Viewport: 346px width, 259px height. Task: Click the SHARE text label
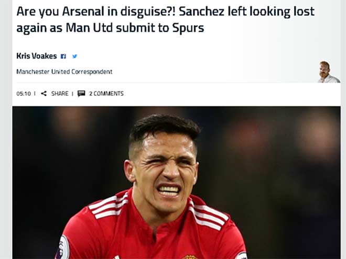pos(60,94)
